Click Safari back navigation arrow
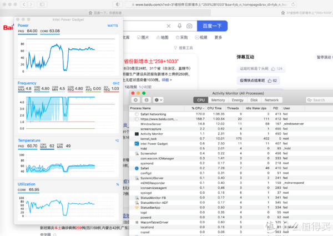 tap(24, 4)
